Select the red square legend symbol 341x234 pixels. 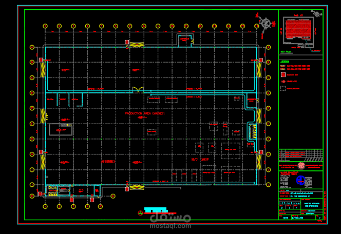click(283, 75)
